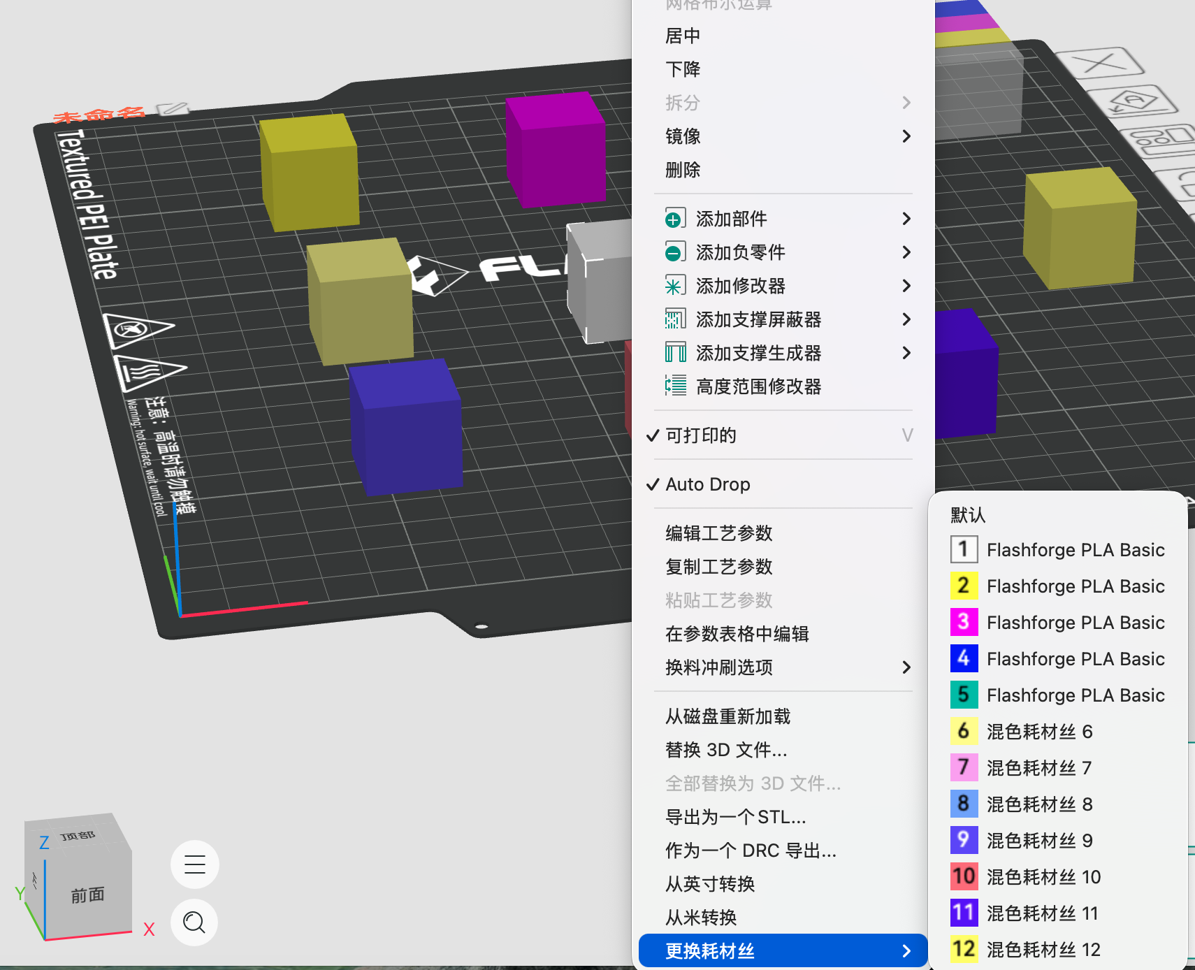This screenshot has height=970, width=1195.
Task: Expand the 添加支撑生成器 submenu arrow
Action: coord(906,353)
